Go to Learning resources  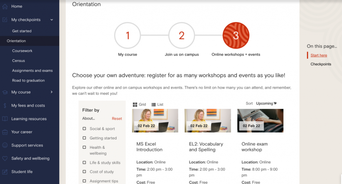click(29, 119)
